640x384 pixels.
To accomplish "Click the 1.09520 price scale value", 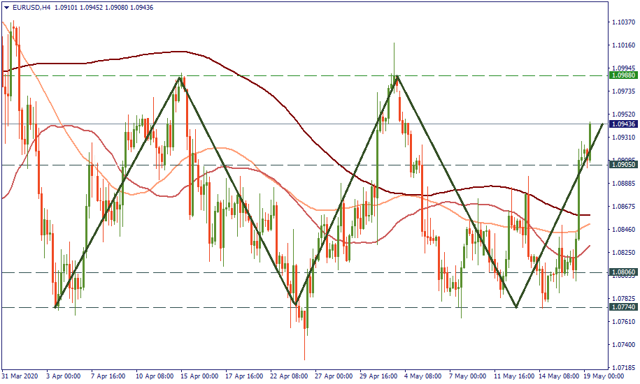I will 623,114.
